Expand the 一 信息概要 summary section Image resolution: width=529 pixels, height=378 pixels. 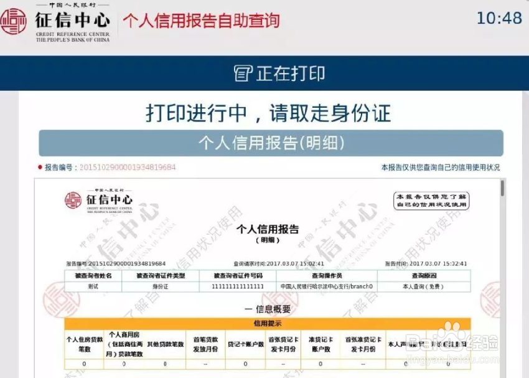tap(268, 309)
